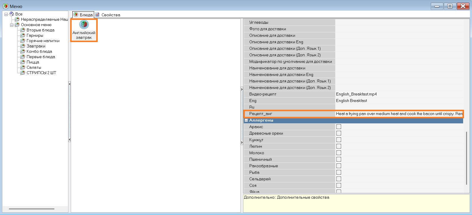Click the left tree horizontal scrollbar
Image resolution: width=472 pixels, height=215 pixels.
click(31, 209)
